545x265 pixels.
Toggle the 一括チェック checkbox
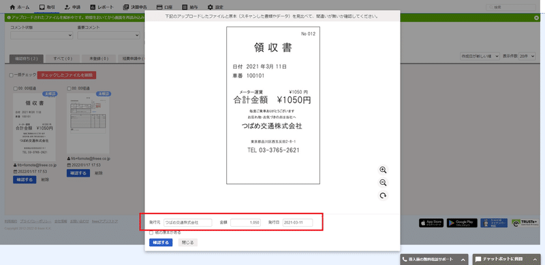(11, 75)
